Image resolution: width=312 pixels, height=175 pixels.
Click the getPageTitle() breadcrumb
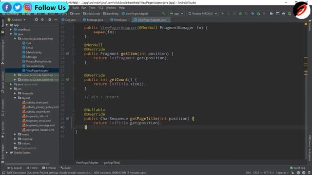112,163
